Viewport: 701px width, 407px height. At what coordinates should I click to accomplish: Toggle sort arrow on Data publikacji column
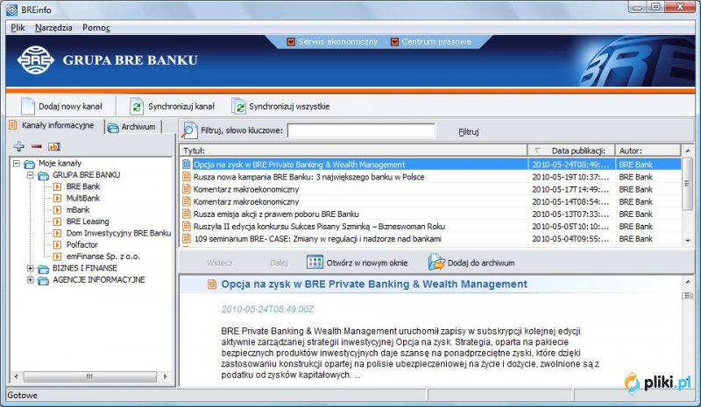(x=537, y=151)
